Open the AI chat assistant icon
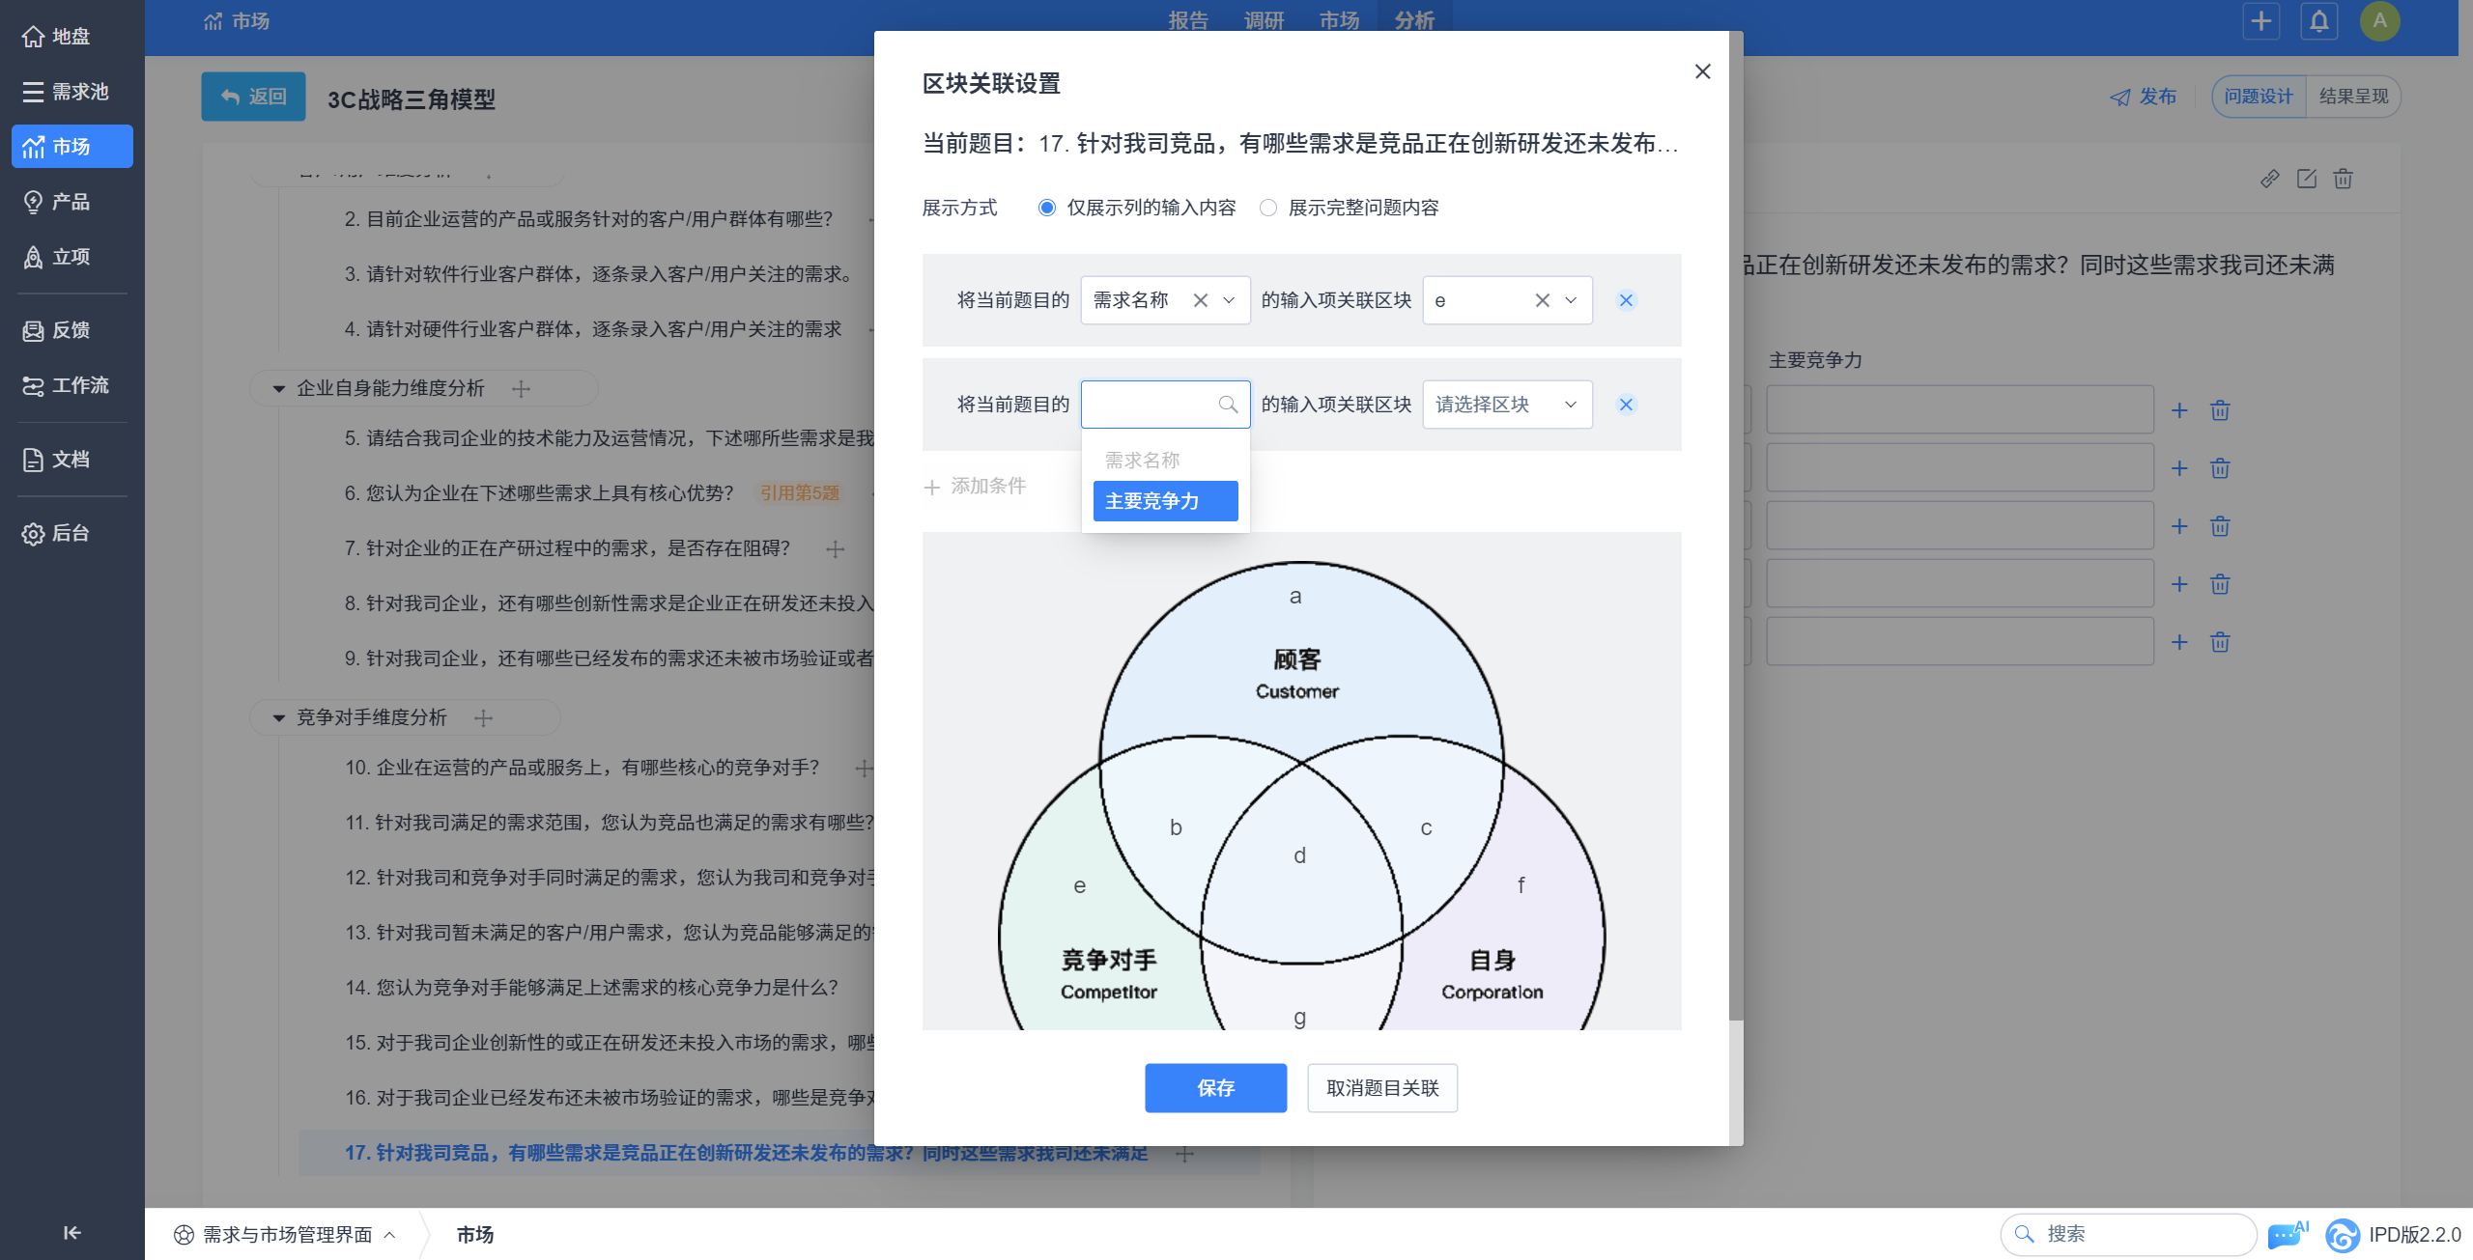Viewport: 2473px width, 1260px height. click(x=2287, y=1234)
